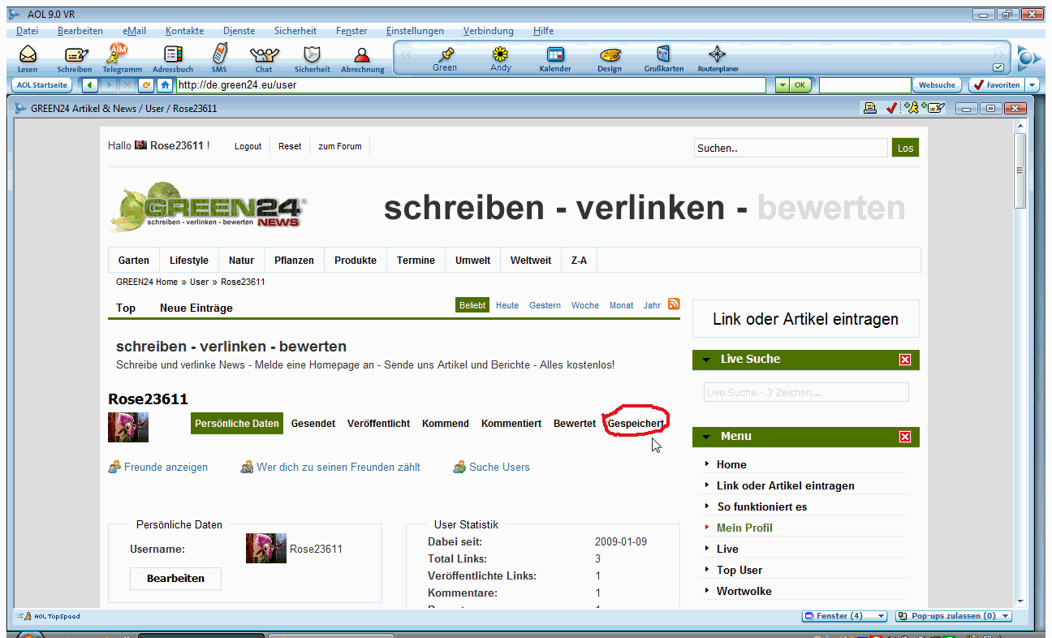Open the address bar history dropdown
Image resolution: width=1052 pixels, height=638 pixels.
(782, 85)
